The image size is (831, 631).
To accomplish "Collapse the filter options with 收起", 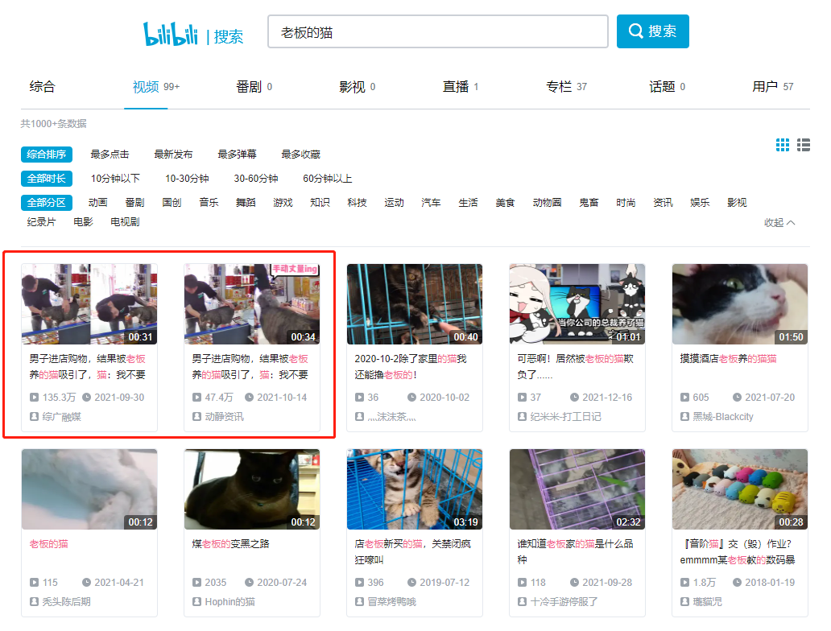I will [x=779, y=222].
